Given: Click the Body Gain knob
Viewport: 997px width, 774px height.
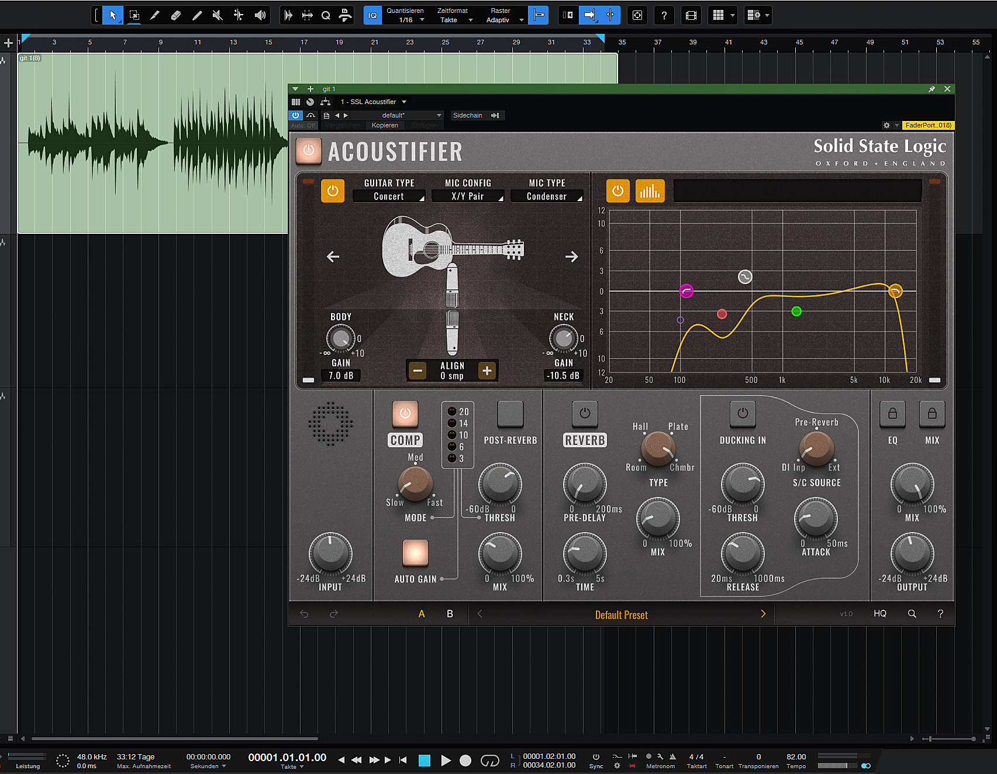Looking at the screenshot, I should tap(340, 338).
